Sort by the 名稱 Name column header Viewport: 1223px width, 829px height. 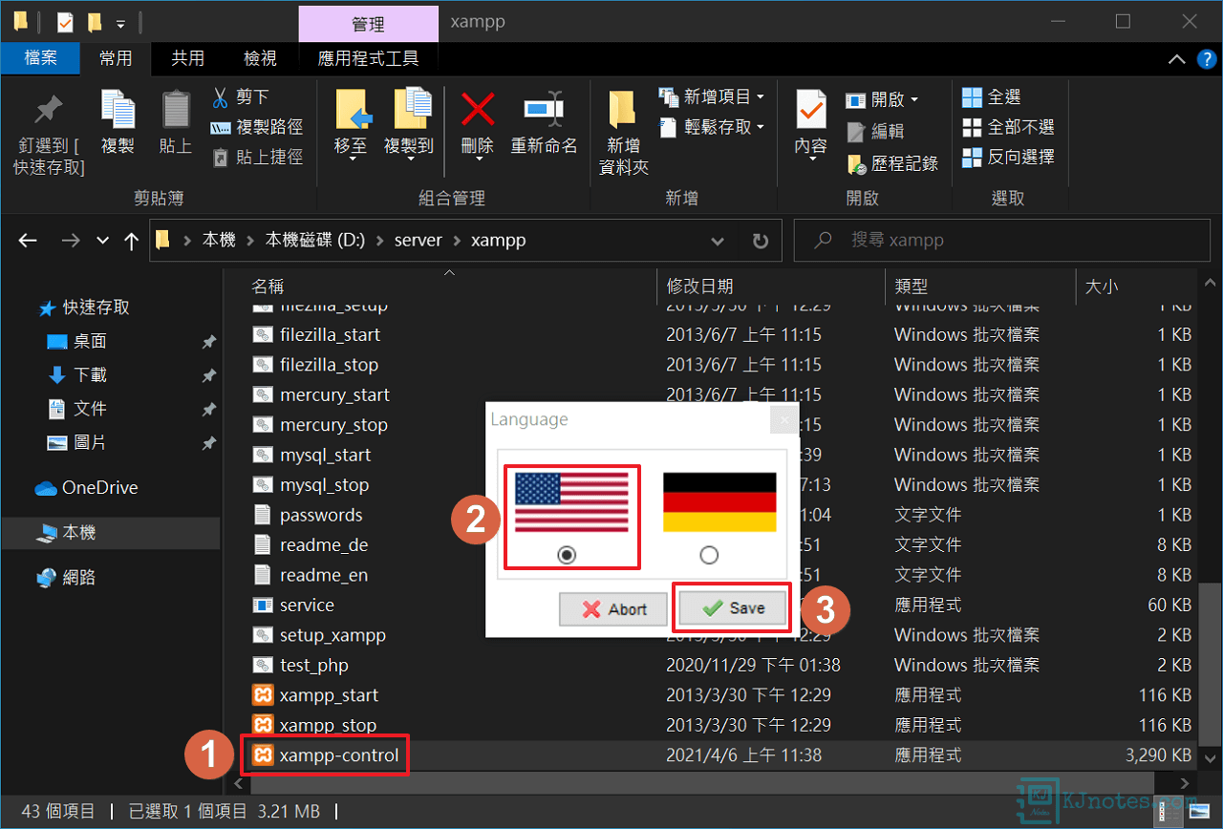268,286
